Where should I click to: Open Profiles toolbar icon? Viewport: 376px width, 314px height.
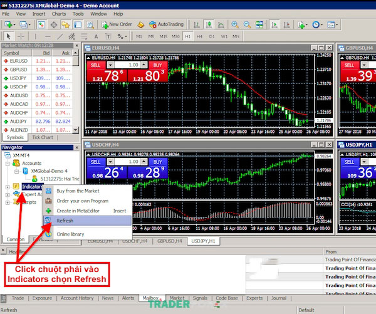point(25,24)
